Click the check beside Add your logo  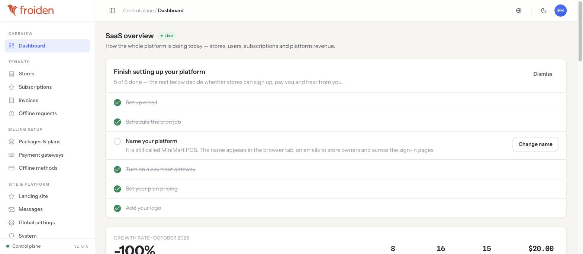tap(117, 208)
